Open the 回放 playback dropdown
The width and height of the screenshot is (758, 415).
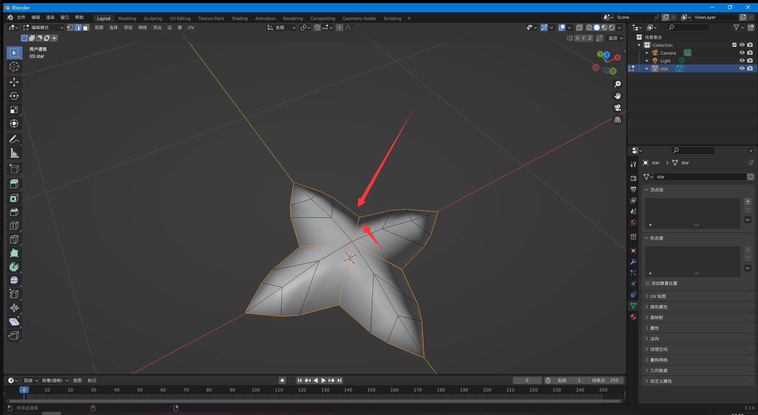(31, 380)
